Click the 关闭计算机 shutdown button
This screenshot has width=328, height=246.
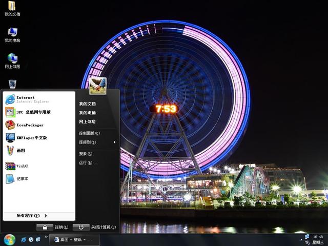[95, 227]
